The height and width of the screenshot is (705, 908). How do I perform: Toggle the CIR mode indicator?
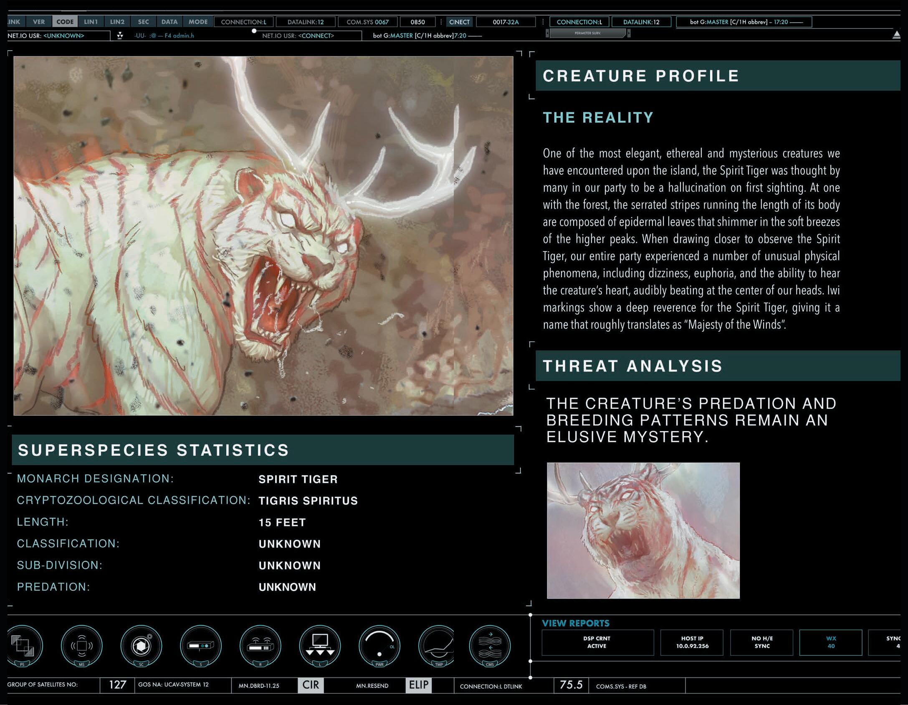(x=311, y=685)
